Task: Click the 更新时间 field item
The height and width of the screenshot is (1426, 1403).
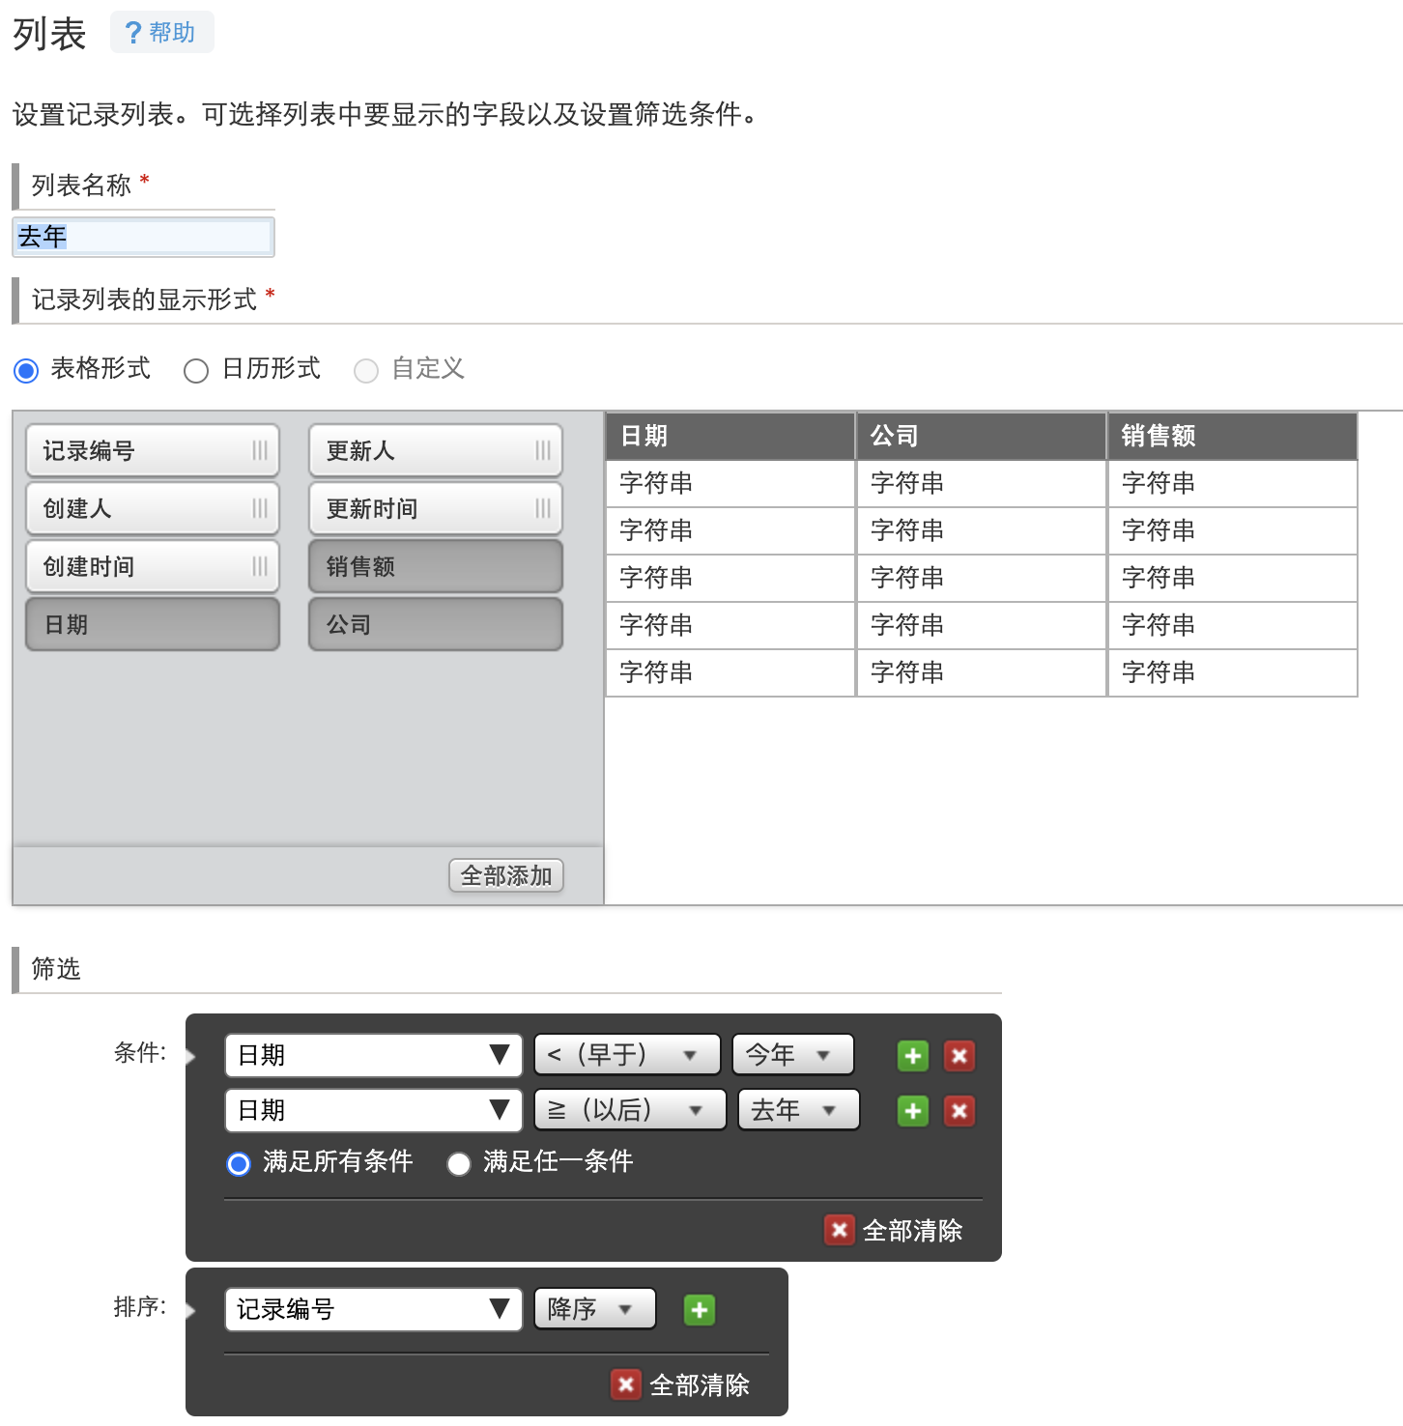Action: coord(436,509)
